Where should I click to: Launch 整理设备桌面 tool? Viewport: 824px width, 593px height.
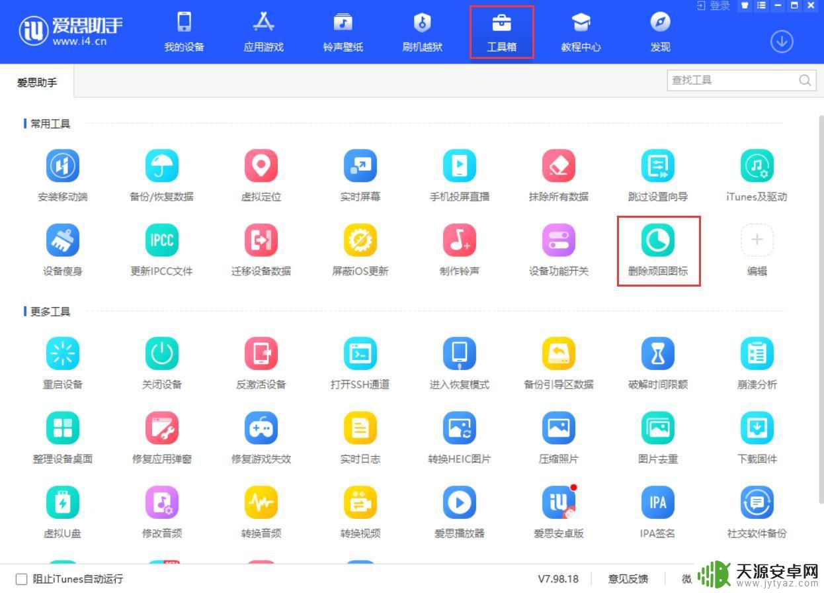[63, 428]
